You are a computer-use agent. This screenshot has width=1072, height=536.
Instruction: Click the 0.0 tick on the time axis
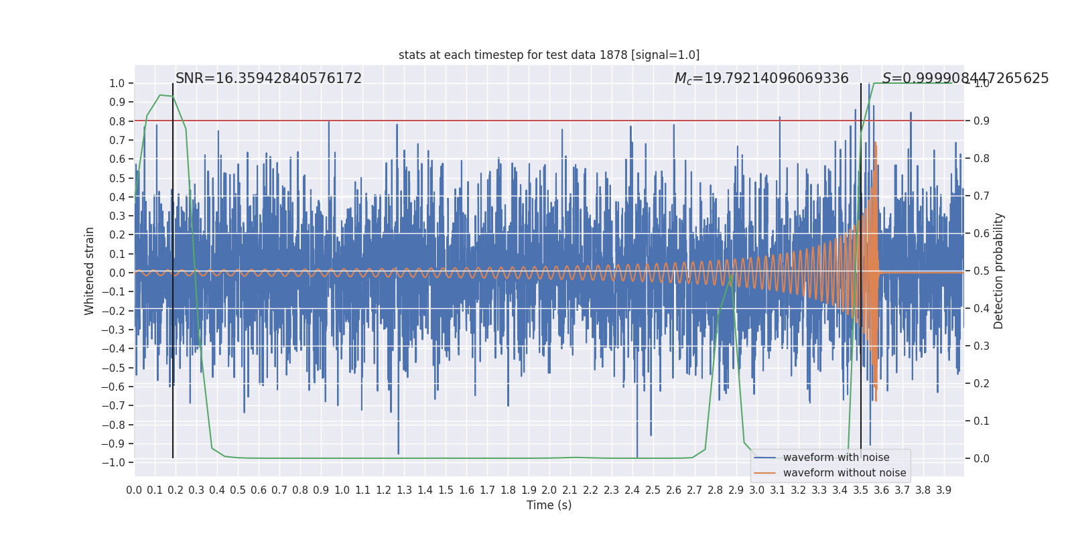(134, 490)
